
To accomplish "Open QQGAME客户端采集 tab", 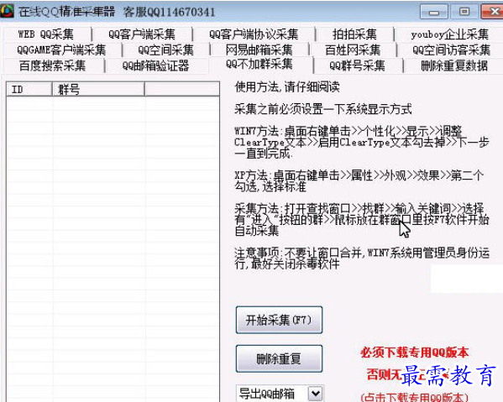I will [x=61, y=50].
